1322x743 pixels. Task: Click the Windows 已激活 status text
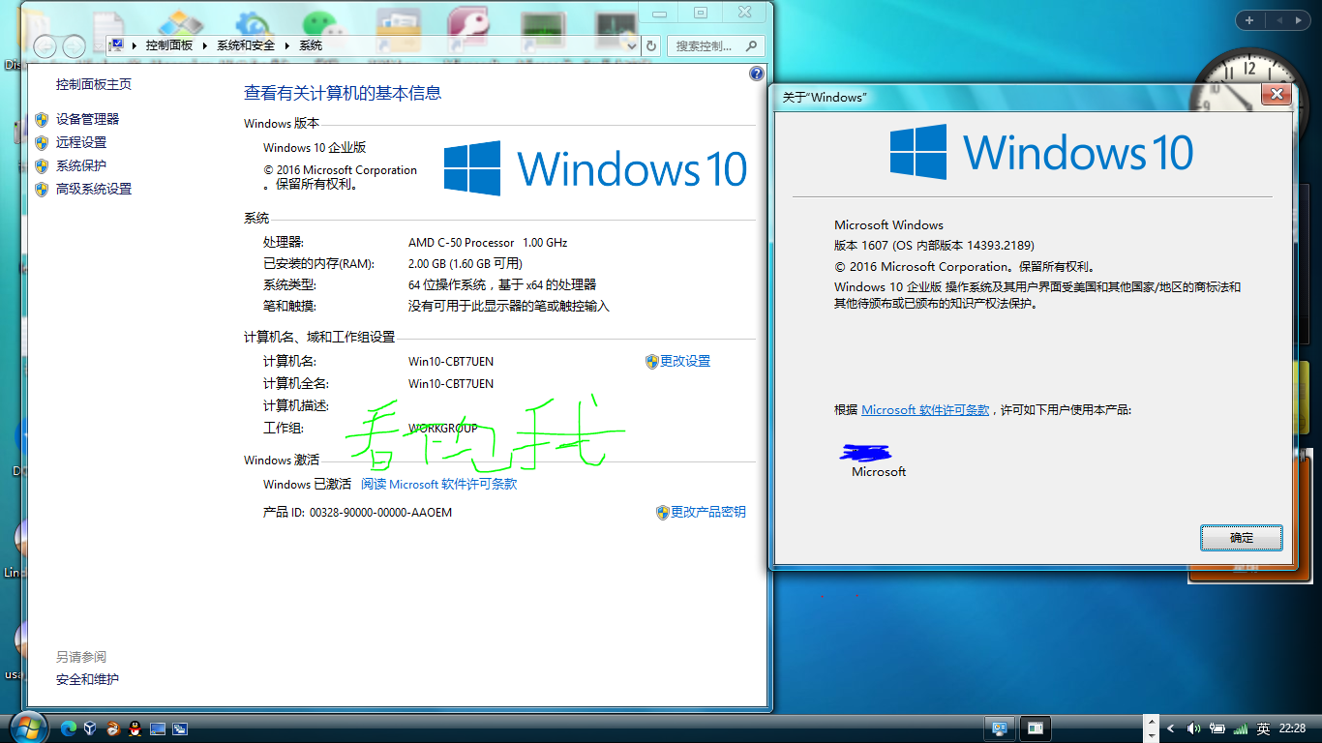[x=307, y=484]
